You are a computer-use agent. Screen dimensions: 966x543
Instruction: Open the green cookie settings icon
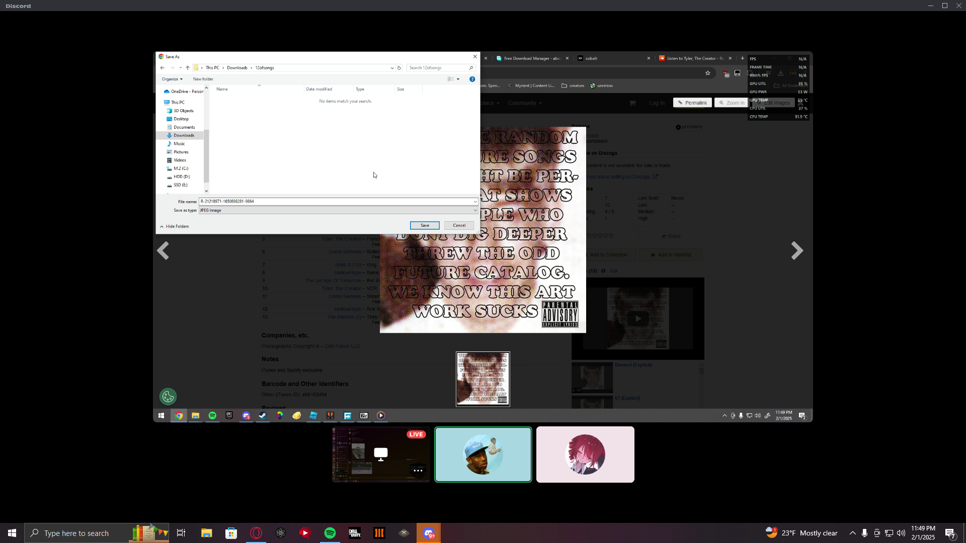168,397
